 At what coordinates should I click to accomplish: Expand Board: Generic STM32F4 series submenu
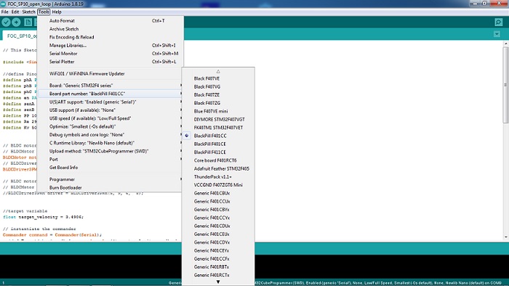(110, 86)
